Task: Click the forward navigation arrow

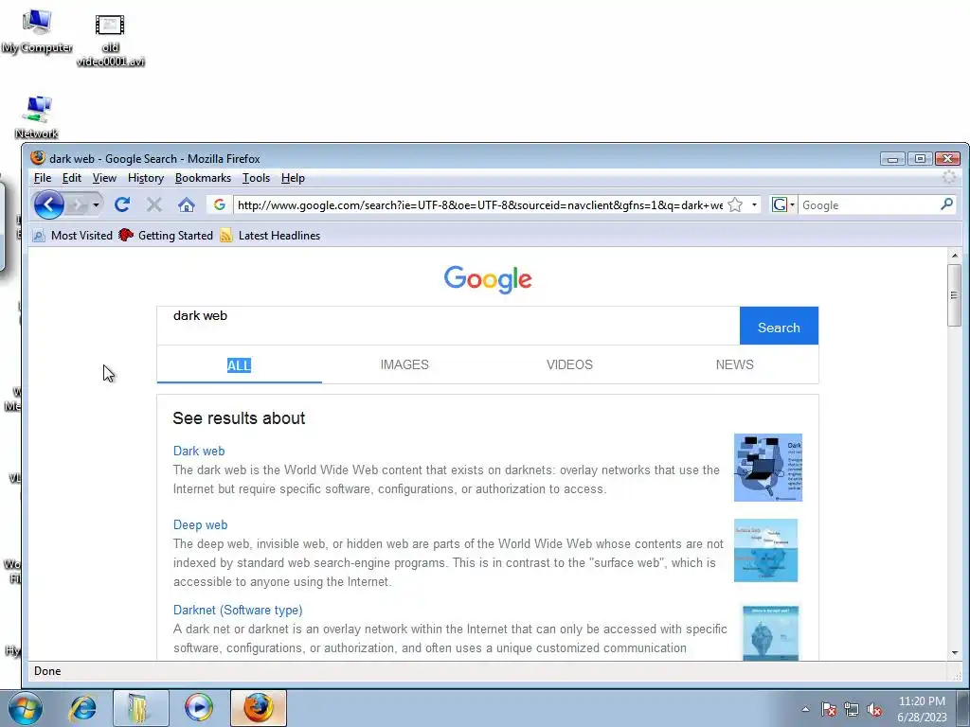Action: pyautogui.click(x=78, y=204)
